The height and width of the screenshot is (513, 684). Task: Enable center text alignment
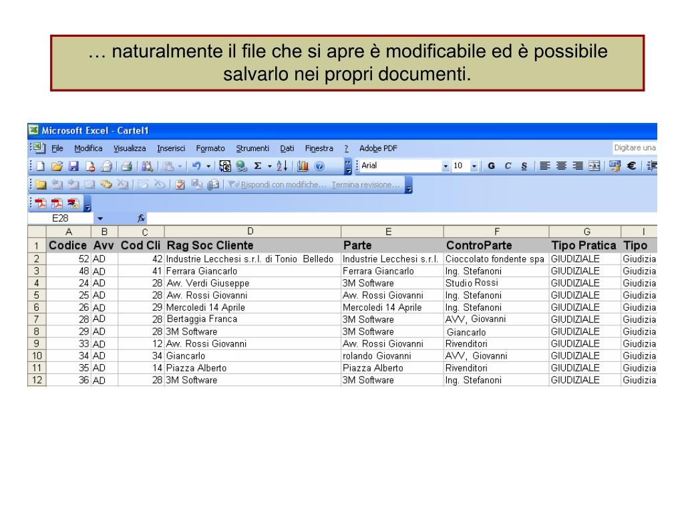coord(561,166)
